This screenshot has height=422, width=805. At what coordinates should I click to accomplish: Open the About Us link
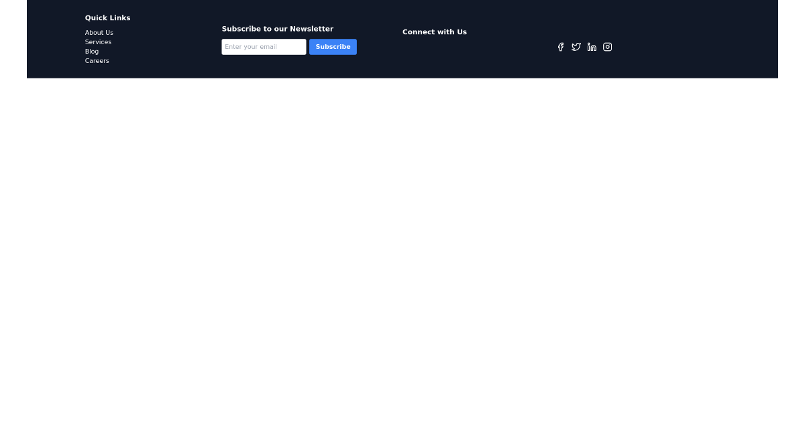(x=99, y=32)
